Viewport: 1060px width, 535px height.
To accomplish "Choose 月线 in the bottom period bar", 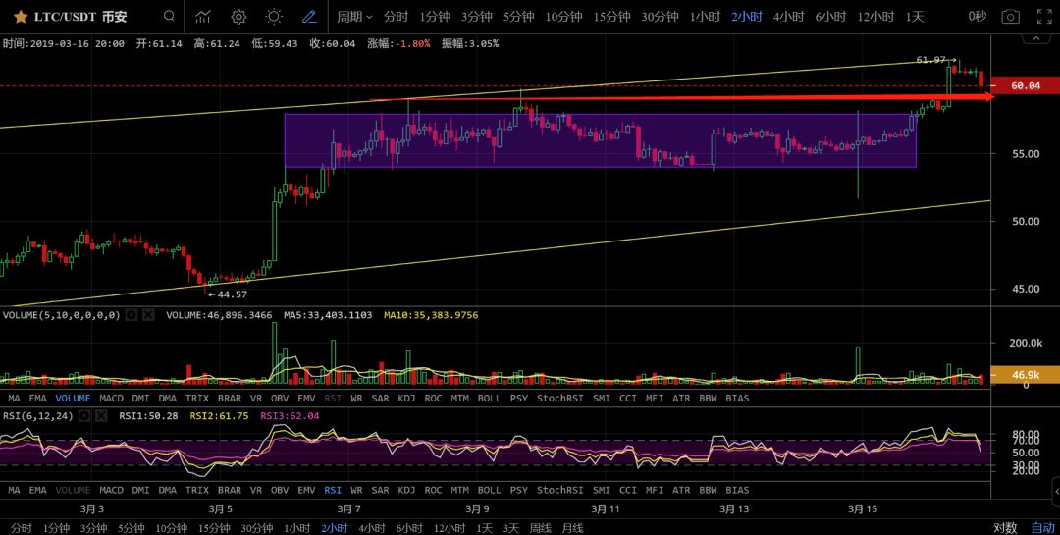I will click(572, 528).
